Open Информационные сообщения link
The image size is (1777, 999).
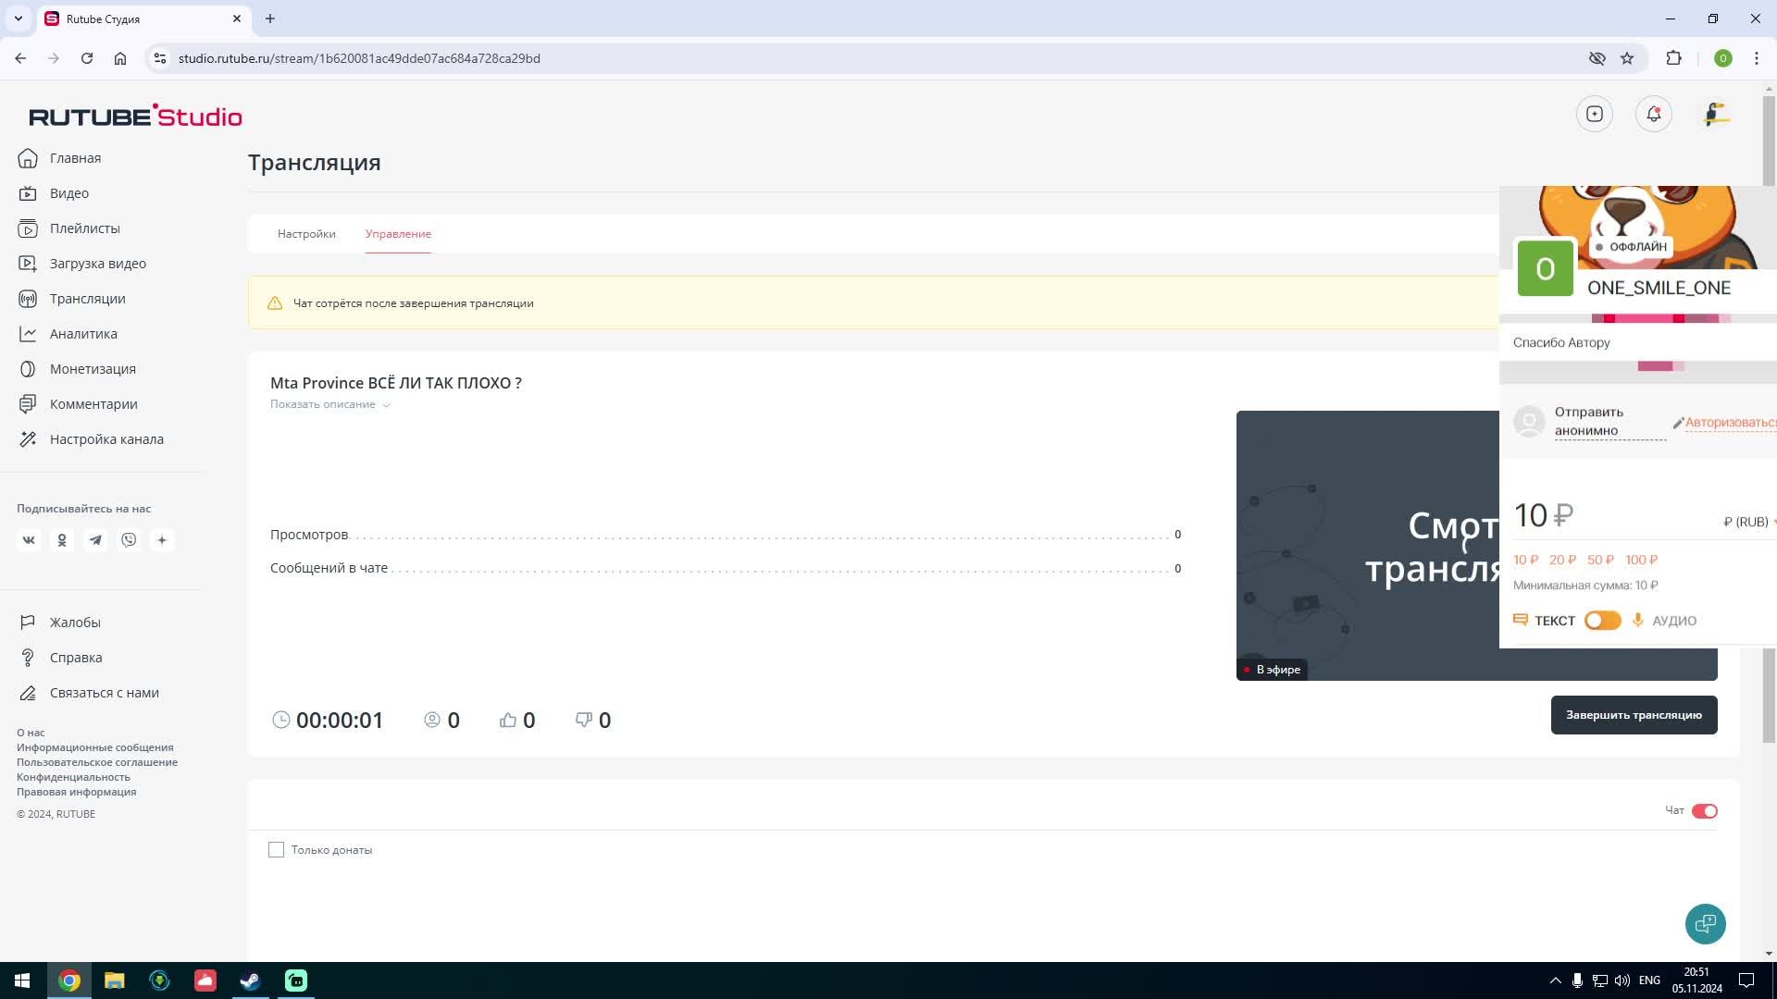[94, 747]
